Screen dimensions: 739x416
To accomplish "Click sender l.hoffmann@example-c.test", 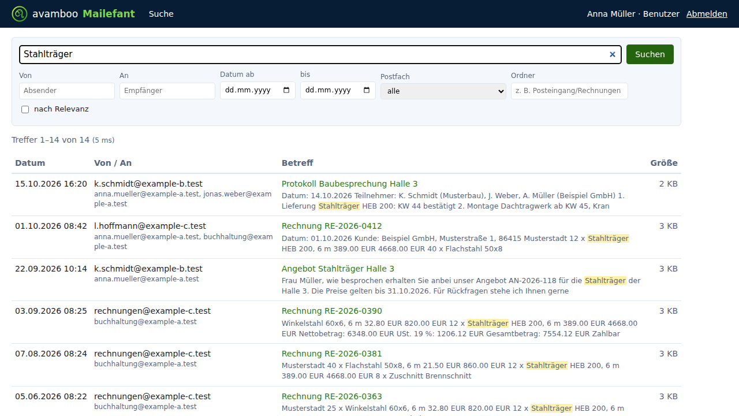I will coord(150,226).
